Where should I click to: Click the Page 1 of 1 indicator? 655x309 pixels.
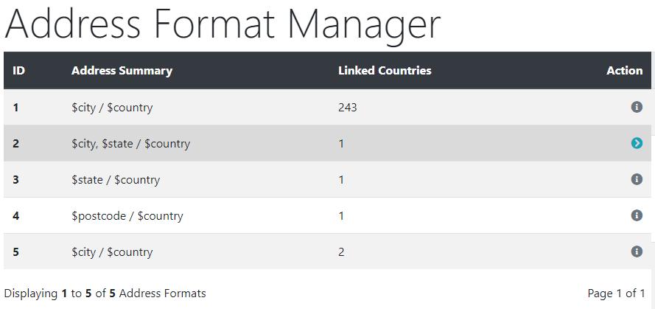coord(616,294)
